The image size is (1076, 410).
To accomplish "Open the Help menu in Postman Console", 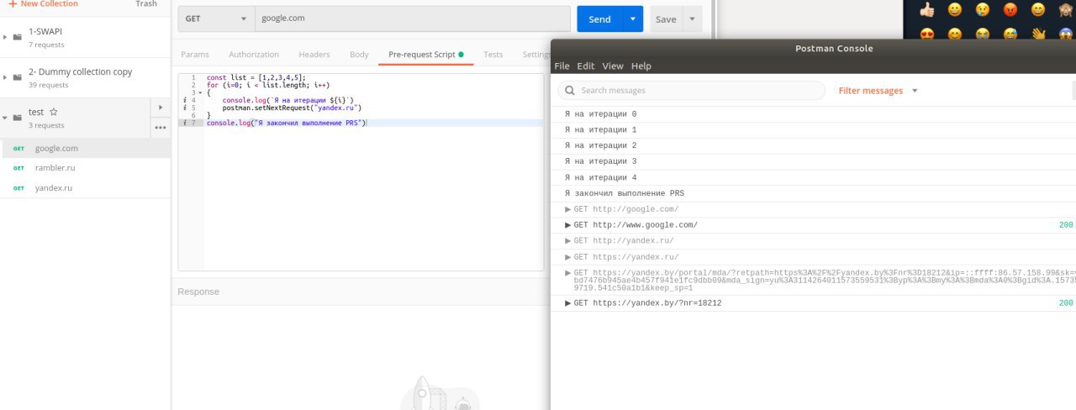I will click(641, 66).
